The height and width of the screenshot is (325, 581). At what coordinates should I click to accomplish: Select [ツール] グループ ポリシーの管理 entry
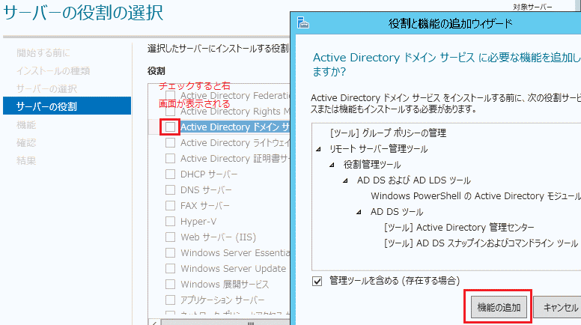[388, 133]
